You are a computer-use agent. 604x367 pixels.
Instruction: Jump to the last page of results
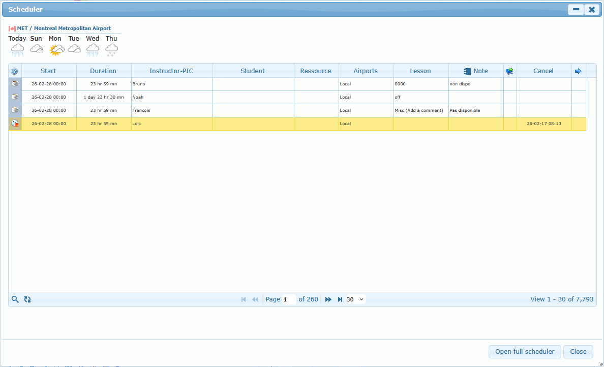[x=340, y=299]
